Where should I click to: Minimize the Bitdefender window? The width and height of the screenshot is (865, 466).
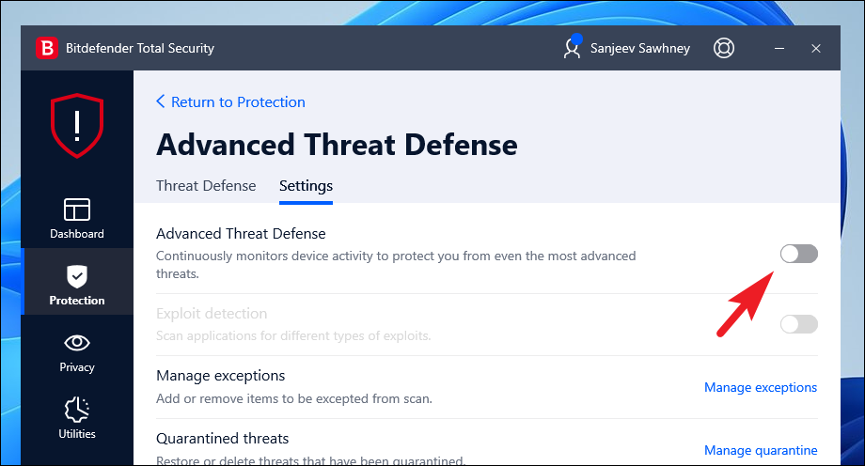click(x=779, y=48)
